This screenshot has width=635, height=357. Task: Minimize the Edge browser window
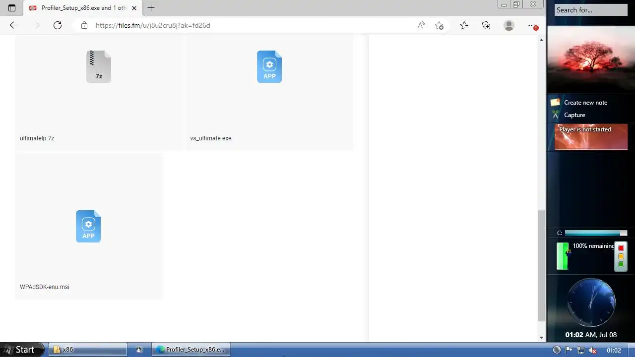point(504,4)
